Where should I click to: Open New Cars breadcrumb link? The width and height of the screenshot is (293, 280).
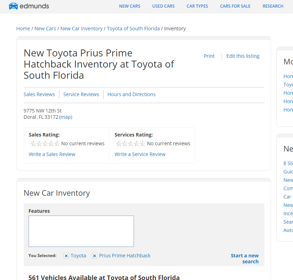[45, 29]
